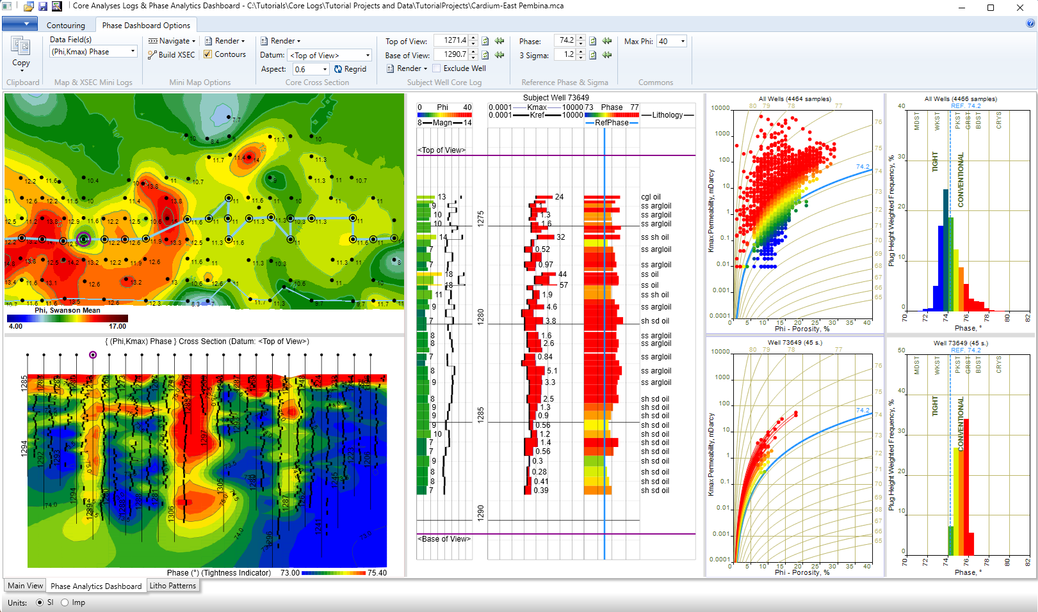
Task: Expand Render dropdown arrow in Mini Map Options
Action: tap(243, 41)
